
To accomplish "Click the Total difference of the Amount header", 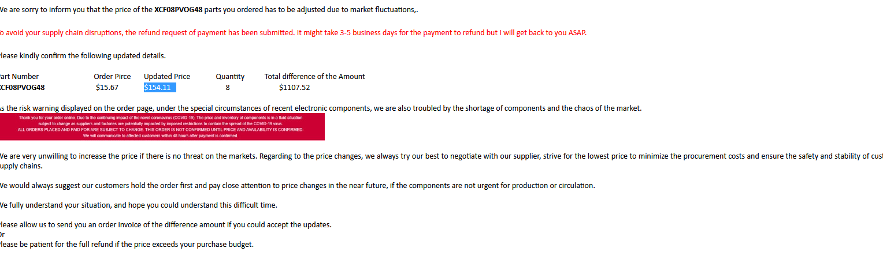I will tap(314, 76).
